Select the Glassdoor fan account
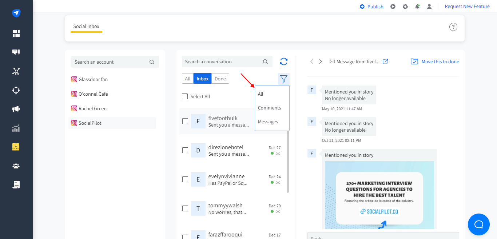This screenshot has height=239, width=497. (x=112, y=79)
